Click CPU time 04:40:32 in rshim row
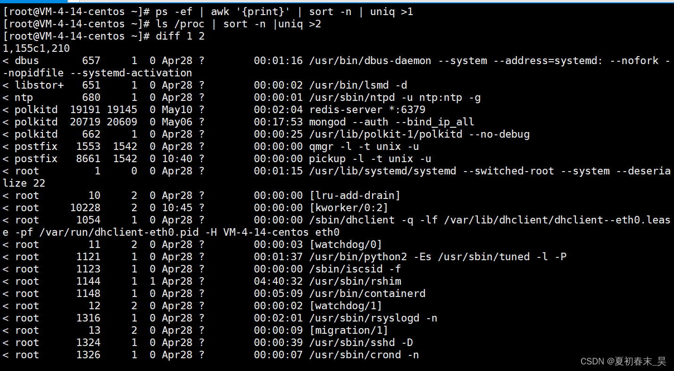The height and width of the screenshot is (371, 674). pos(278,281)
